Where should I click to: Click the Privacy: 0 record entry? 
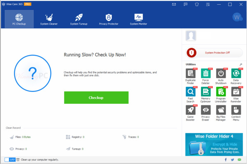point(18,149)
